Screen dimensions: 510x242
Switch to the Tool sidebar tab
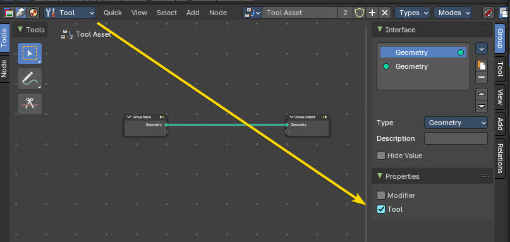coord(501,69)
